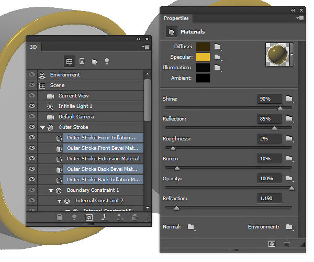Filter 3D panel by Lights bulb icon
The height and width of the screenshot is (262, 314).
(x=107, y=61)
